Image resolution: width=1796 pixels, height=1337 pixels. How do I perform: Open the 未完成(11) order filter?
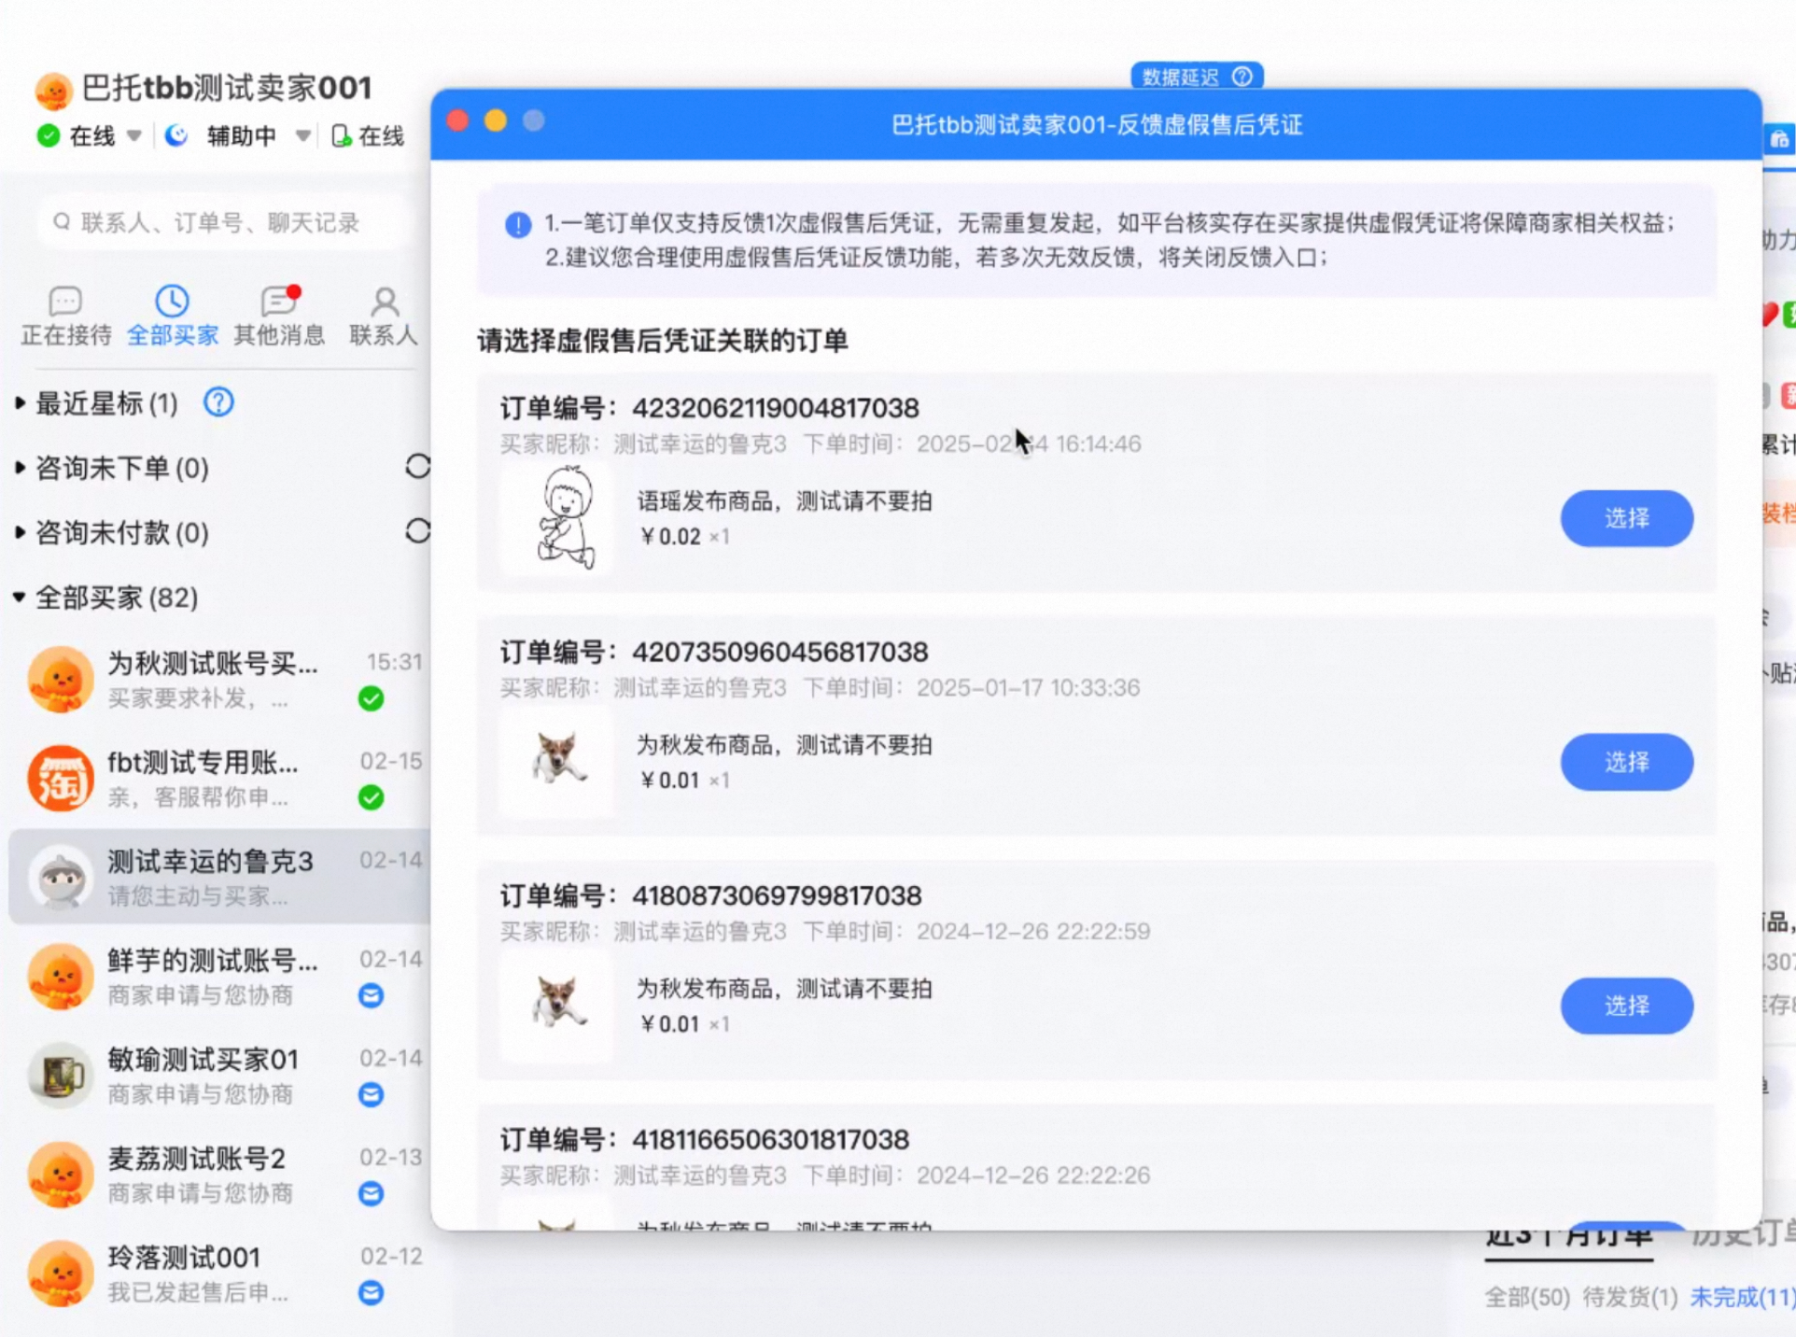pyautogui.click(x=1742, y=1297)
